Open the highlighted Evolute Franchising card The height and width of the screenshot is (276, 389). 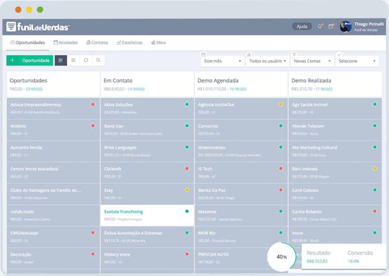[147, 215]
